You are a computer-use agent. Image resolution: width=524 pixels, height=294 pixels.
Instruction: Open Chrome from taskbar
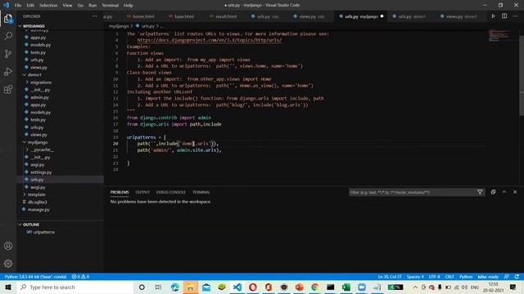pyautogui.click(x=314, y=287)
